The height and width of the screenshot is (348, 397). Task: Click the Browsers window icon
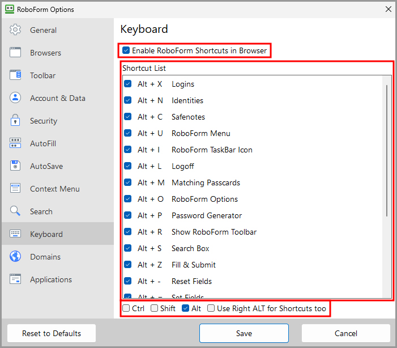pos(15,53)
